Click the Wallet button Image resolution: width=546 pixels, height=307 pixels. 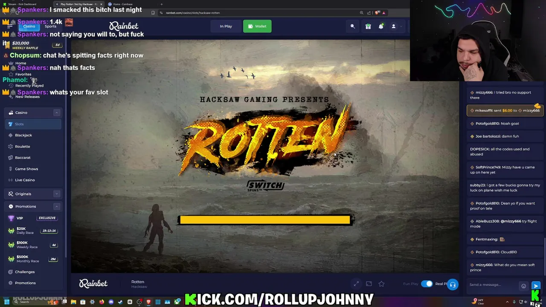[x=257, y=26]
